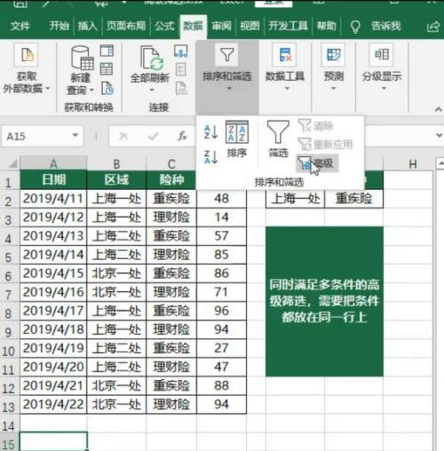Switch to the 开发工具 developer tab
Image resolution: width=444 pixels, height=451 pixels.
288,26
